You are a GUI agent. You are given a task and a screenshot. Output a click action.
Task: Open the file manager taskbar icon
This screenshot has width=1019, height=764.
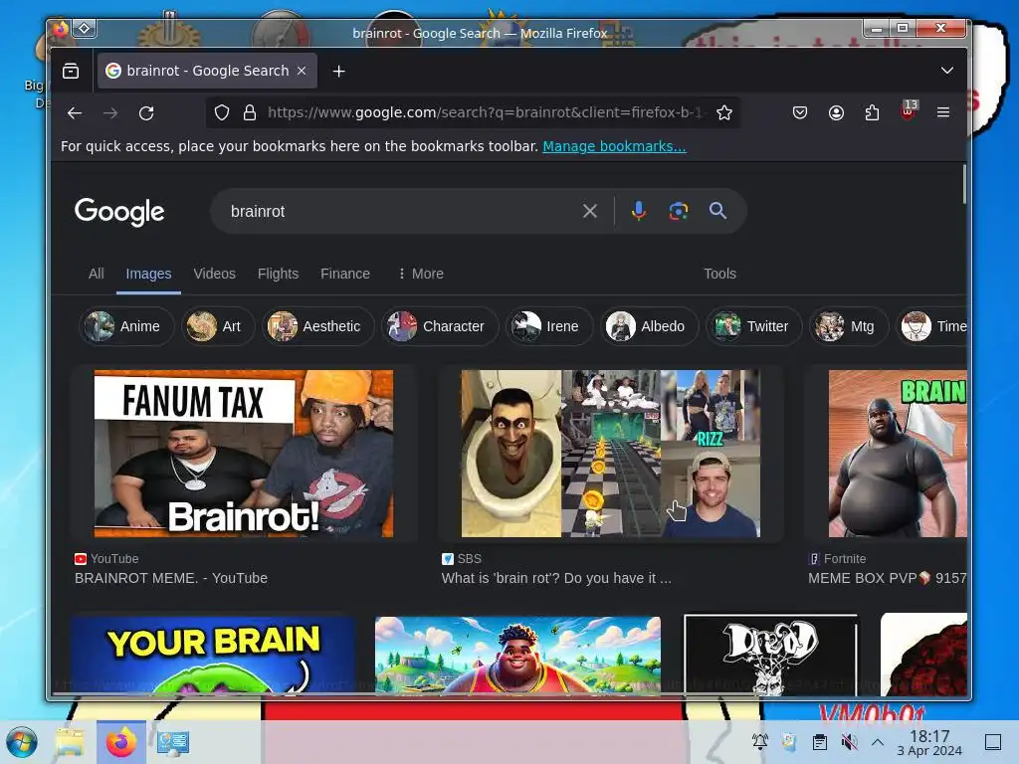click(70, 742)
